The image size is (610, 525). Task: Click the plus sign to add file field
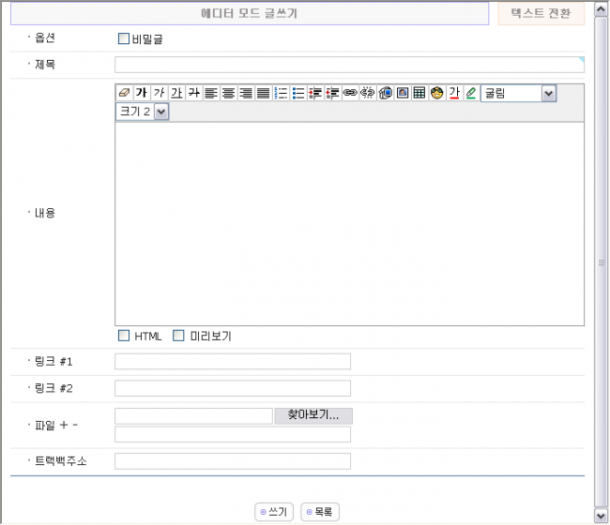click(64, 426)
